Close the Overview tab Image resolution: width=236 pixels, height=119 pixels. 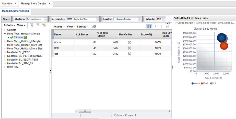15,4
